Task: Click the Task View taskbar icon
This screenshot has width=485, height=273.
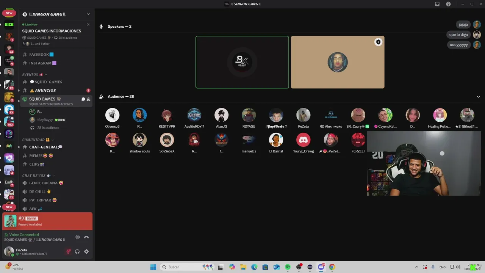Action: coord(221,267)
